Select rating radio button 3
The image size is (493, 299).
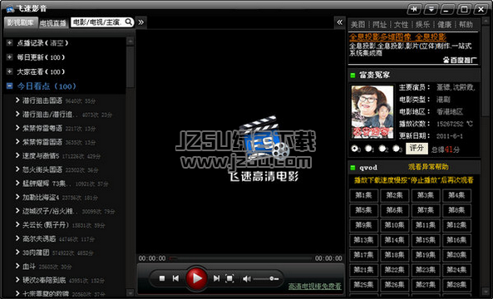pos(397,148)
